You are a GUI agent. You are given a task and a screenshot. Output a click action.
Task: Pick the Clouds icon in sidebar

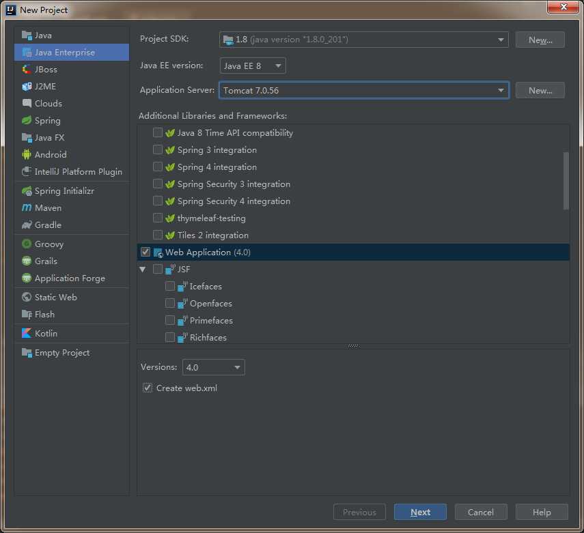coord(27,103)
